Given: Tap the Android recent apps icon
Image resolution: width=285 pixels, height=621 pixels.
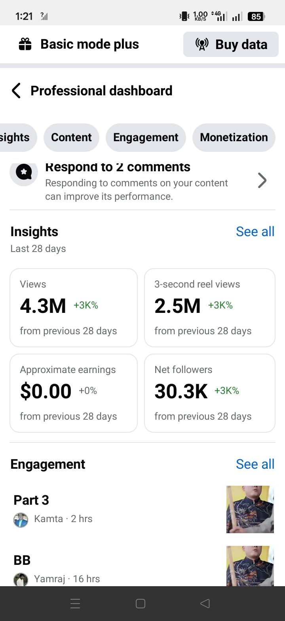Looking at the screenshot, I should coord(75,604).
